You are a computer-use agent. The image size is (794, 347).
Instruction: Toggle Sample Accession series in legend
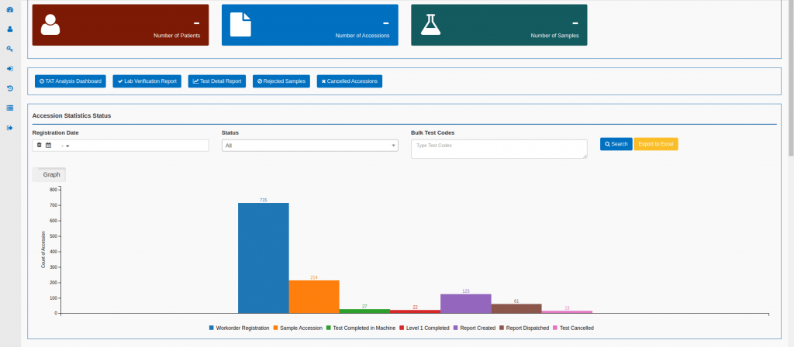click(298, 328)
